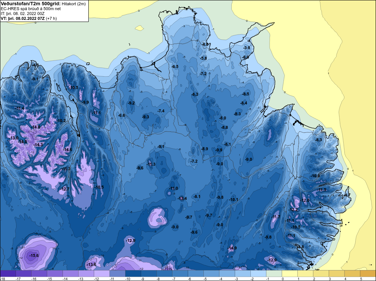This screenshot has height=281, width=376.
Task: Click the -13.0 temperature value
Action: pos(14,138)
